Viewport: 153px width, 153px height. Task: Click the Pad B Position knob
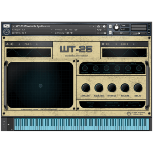pyautogui.click(x=139, y=68)
